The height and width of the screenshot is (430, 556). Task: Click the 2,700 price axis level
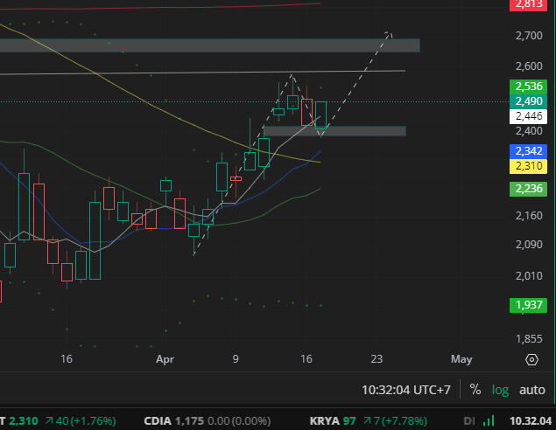pyautogui.click(x=529, y=36)
